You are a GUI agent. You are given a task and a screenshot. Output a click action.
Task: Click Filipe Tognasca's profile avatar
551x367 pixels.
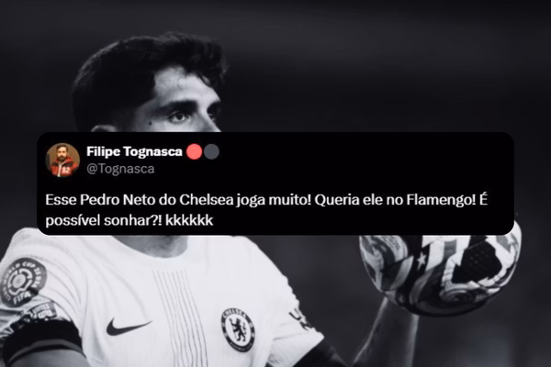pyautogui.click(x=62, y=161)
